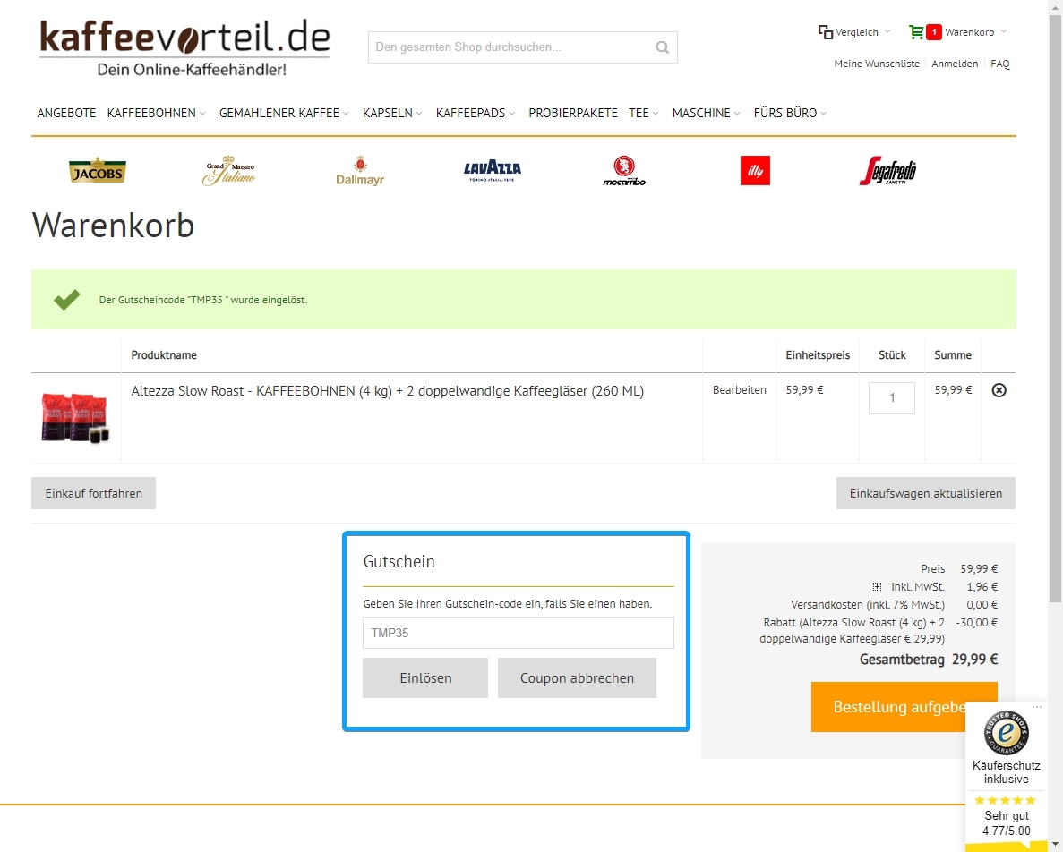
Task: Open the illy brand logo
Action: click(x=755, y=170)
